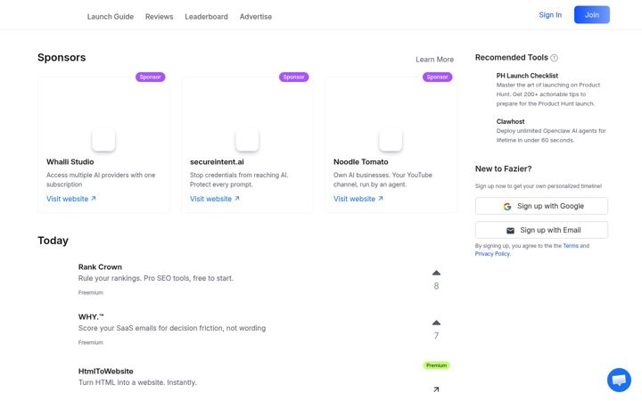The width and height of the screenshot is (642, 401).
Task: Click the Noodle Tomato logo tile
Action: pos(391,140)
